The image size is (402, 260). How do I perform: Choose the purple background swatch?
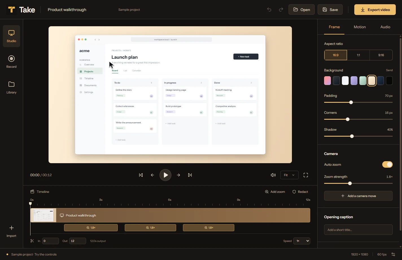click(354, 81)
